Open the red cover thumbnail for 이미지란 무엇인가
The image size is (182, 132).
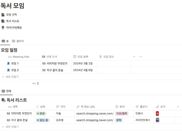(x=157, y=114)
